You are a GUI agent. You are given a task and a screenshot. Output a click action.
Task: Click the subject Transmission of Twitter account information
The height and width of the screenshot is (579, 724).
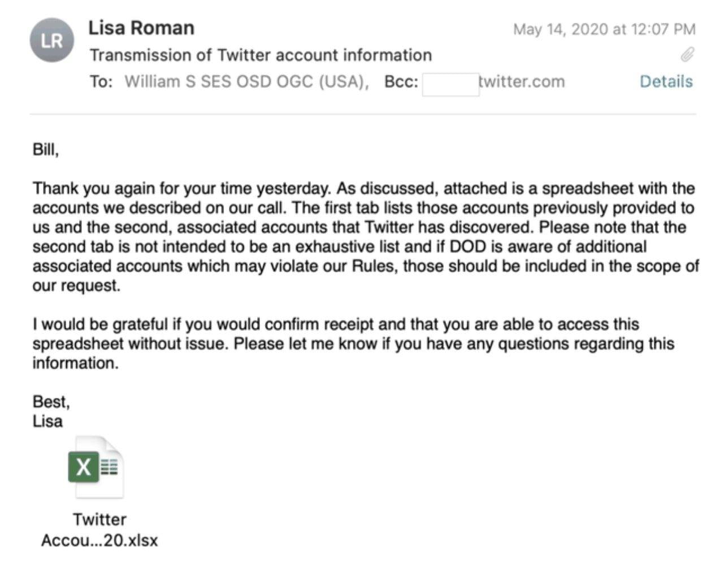tap(261, 55)
